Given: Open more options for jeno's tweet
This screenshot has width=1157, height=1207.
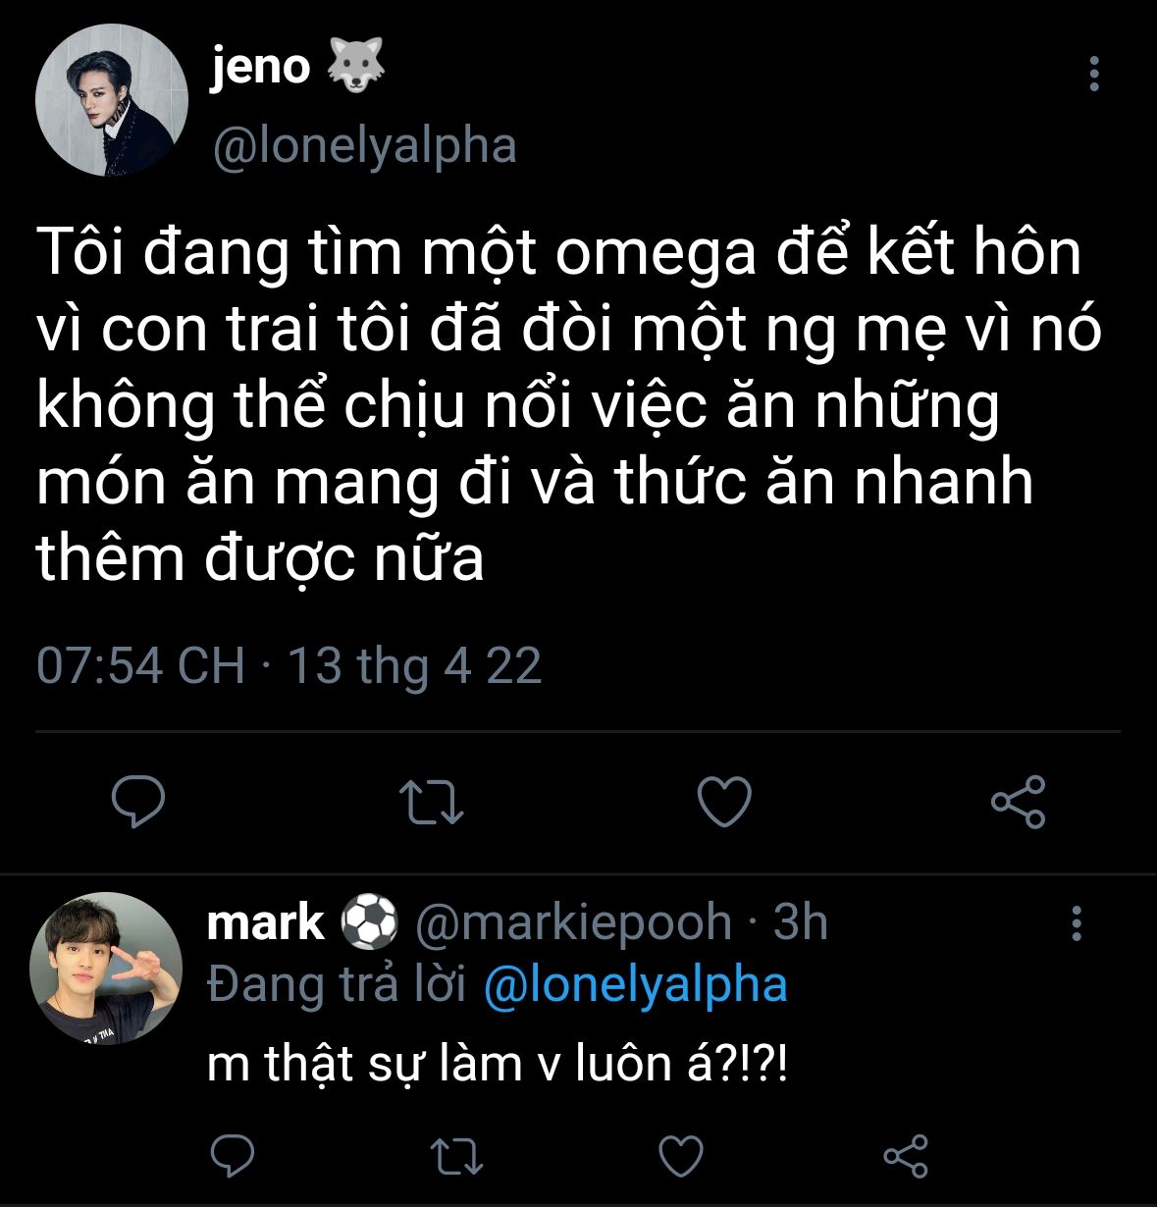Looking at the screenshot, I should (1094, 75).
